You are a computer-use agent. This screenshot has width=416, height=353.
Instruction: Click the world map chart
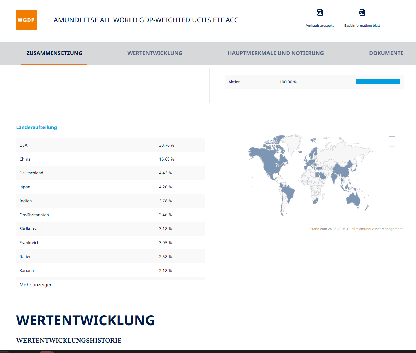pos(309,175)
